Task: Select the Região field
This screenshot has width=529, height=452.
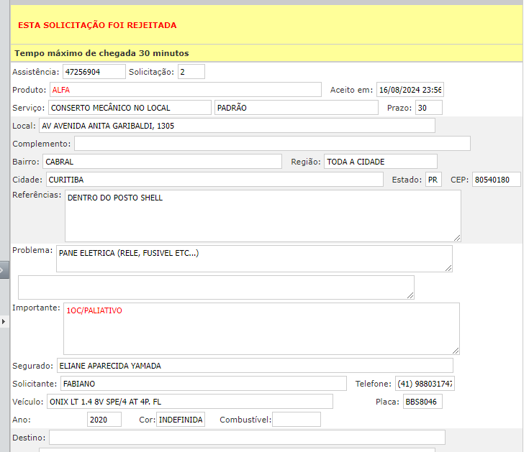Action: 380,162
